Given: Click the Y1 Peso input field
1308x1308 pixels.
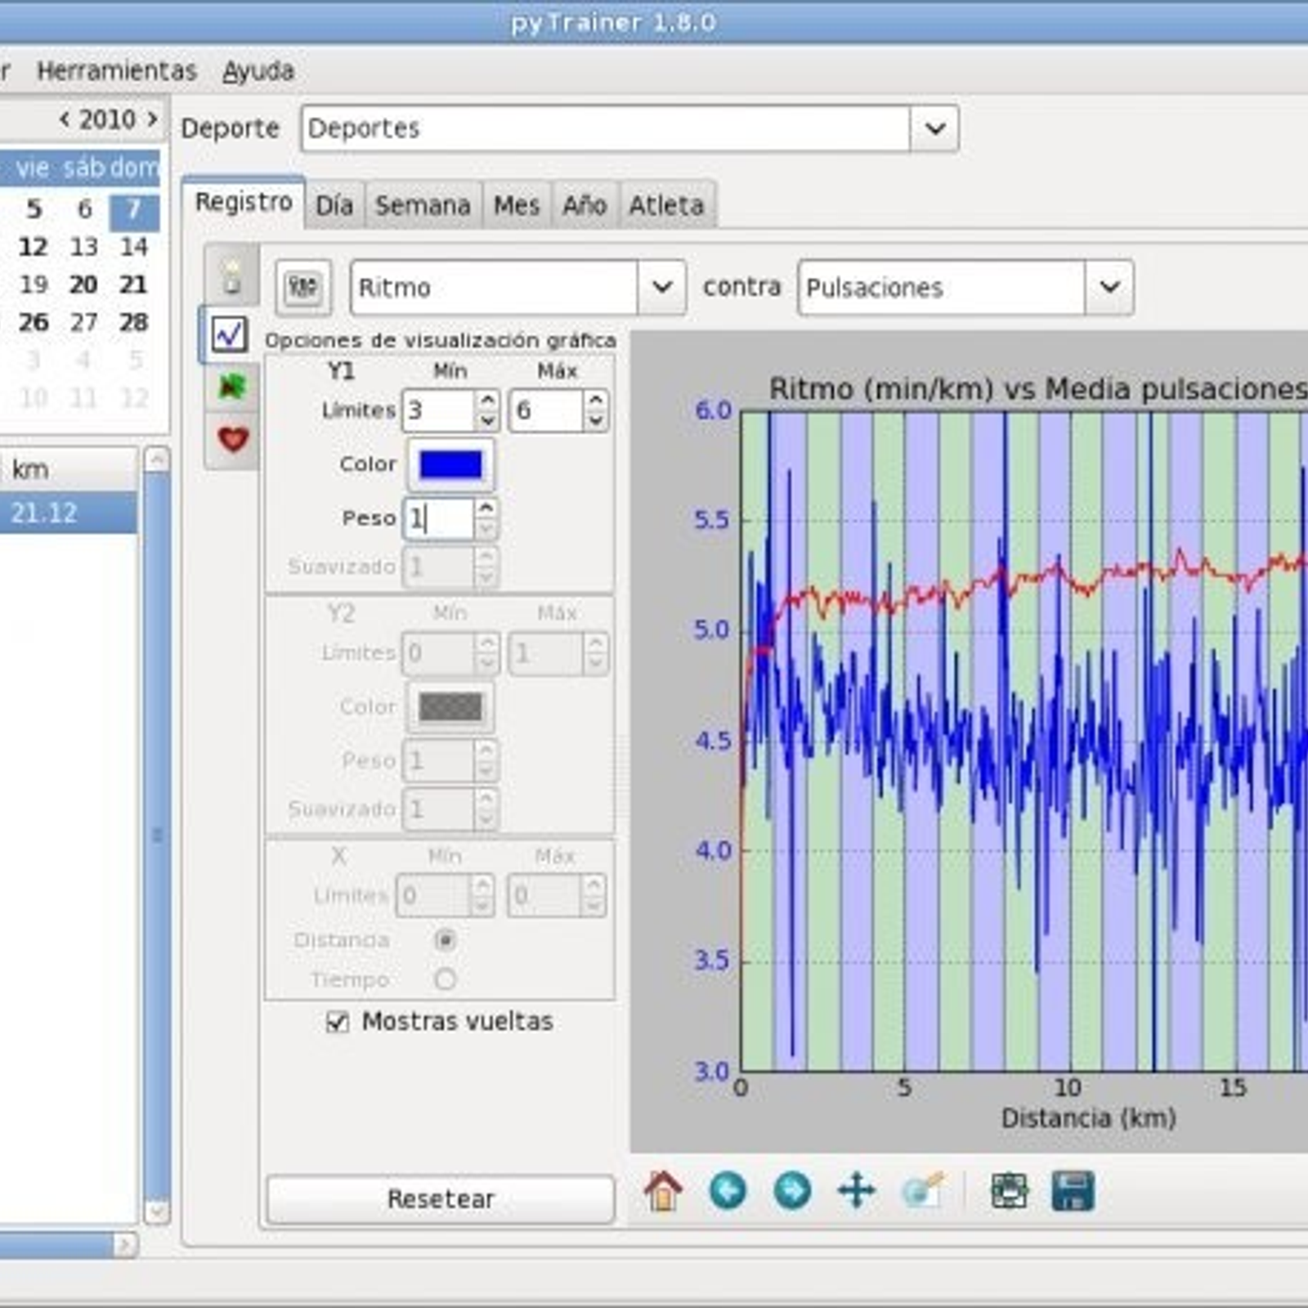Looking at the screenshot, I should pyautogui.click(x=439, y=518).
